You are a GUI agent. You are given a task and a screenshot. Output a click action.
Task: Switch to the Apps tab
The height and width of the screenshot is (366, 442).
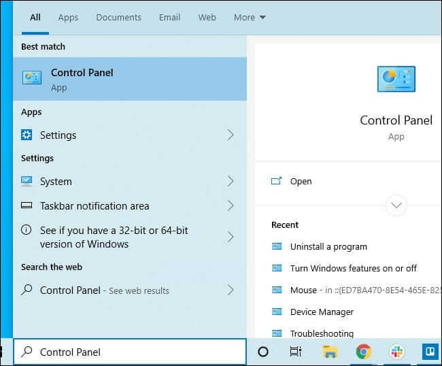(68, 18)
